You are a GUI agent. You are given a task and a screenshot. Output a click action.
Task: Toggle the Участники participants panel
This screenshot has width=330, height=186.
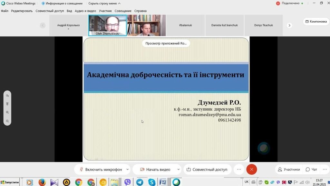[x=289, y=170]
